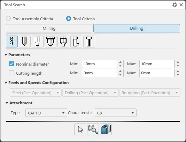Select the L-shaped boring bar tool icon
The height and width of the screenshot is (142, 186).
tap(76, 42)
